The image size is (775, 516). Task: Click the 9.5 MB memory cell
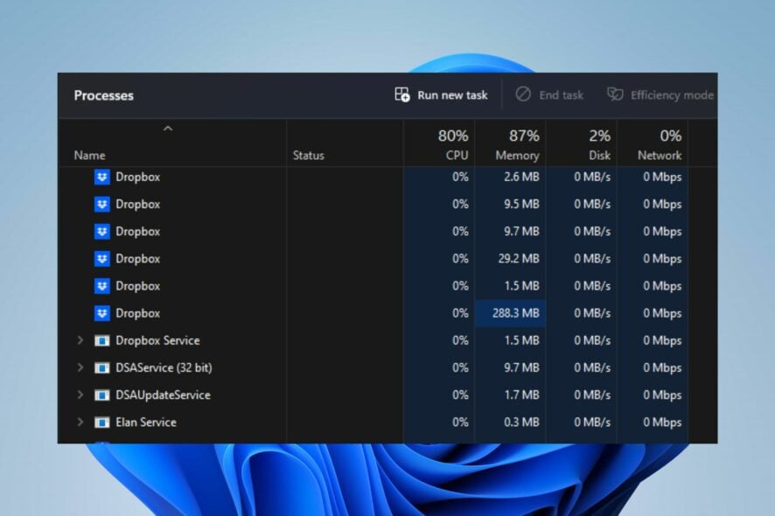pyautogui.click(x=511, y=204)
